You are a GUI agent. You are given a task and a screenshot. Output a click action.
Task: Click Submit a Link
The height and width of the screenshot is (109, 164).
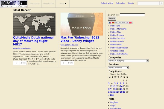click(x=107, y=3)
